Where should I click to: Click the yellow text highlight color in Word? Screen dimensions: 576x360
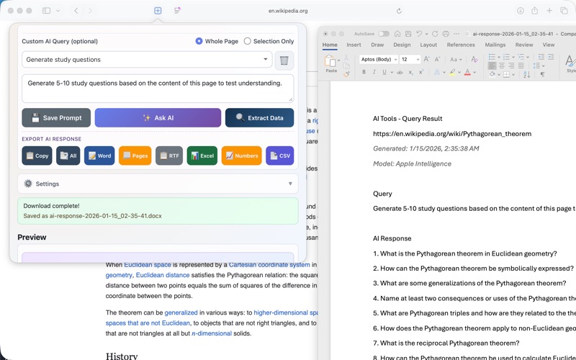453,73
